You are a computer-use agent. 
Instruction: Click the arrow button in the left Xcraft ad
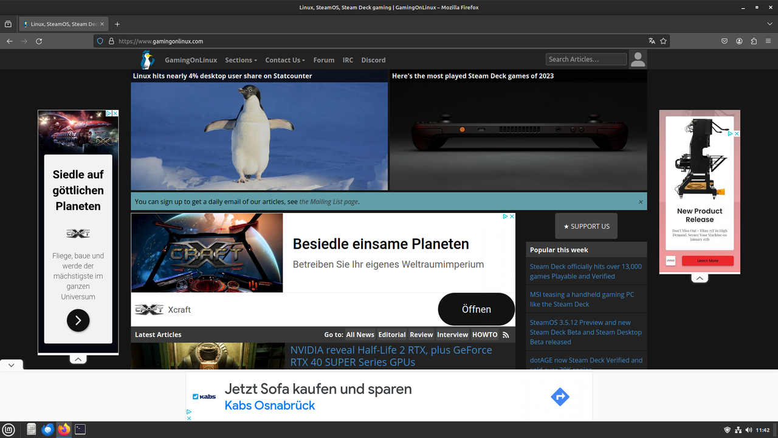pyautogui.click(x=78, y=320)
